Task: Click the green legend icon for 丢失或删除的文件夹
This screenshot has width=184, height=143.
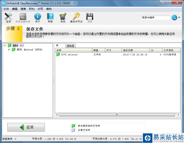Action: (x=74, y=126)
